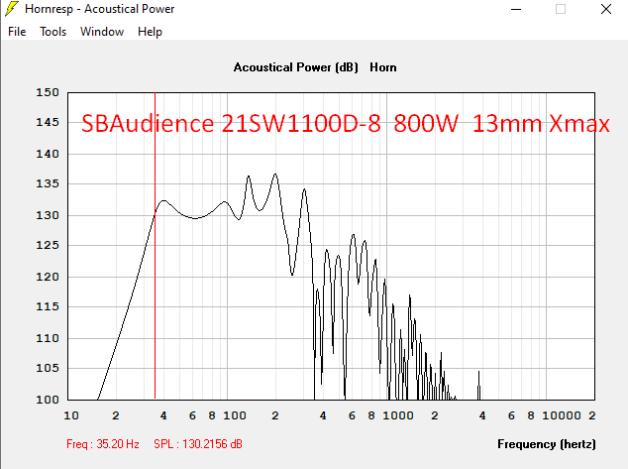Open the Window menu
The image size is (628, 469).
click(x=102, y=32)
